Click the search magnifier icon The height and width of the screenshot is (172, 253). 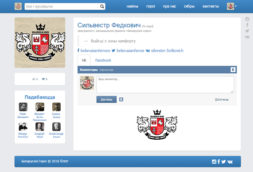pyautogui.click(x=102, y=6)
